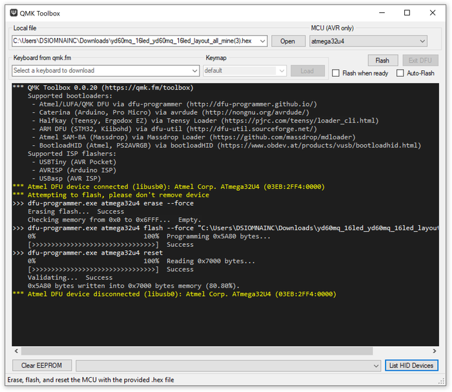452x392 pixels.
Task: Close the QMK Toolbox window
Action: click(433, 13)
